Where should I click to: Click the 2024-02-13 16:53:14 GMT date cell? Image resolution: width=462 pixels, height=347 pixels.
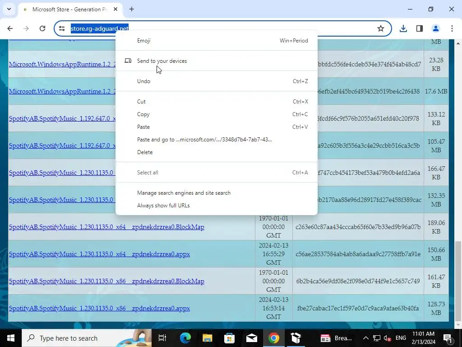273,308
